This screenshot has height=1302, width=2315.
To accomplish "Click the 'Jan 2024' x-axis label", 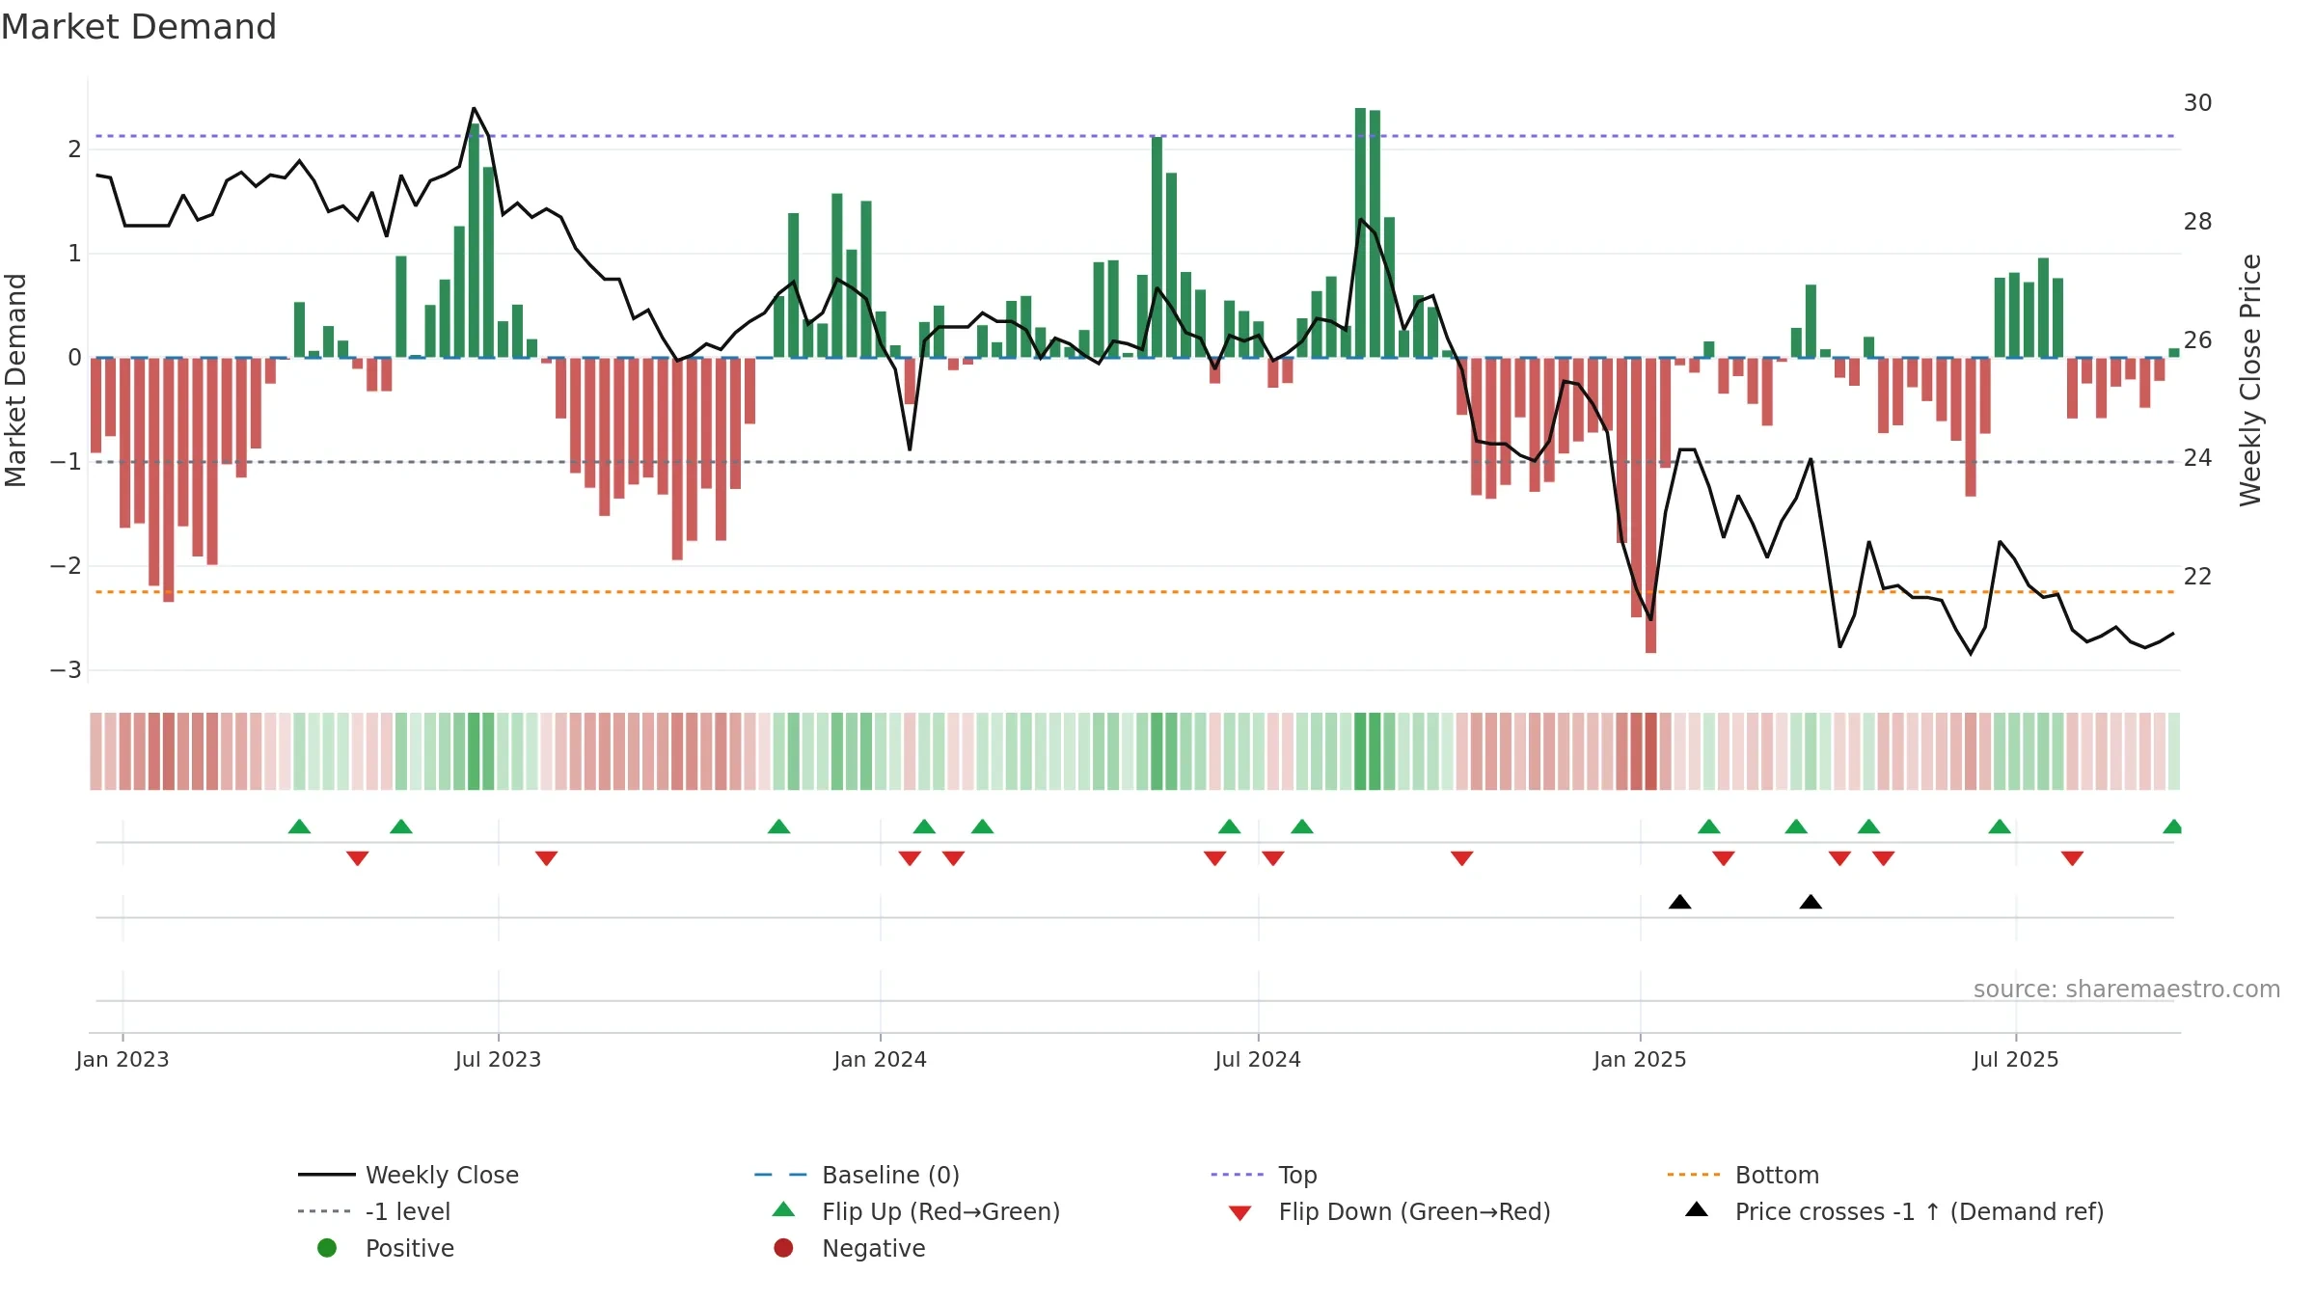I will pyautogui.click(x=880, y=1059).
